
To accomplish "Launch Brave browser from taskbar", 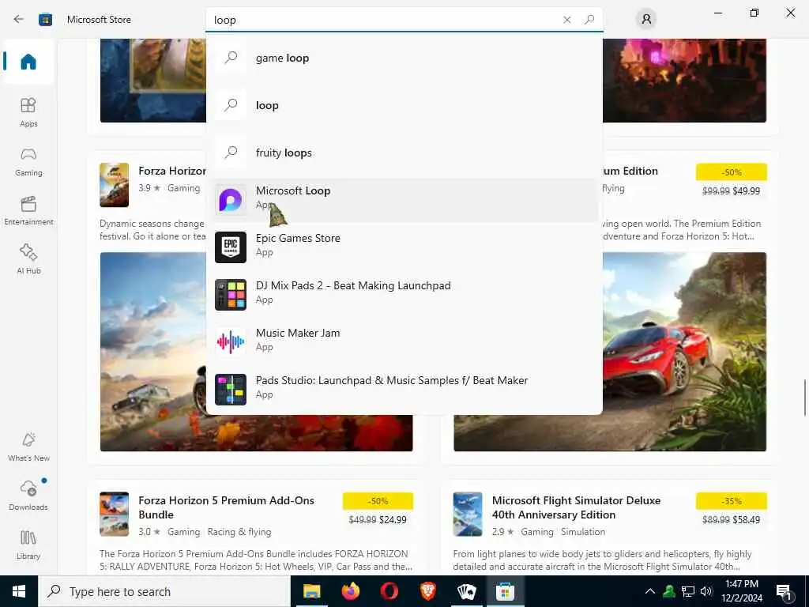I will (427, 591).
